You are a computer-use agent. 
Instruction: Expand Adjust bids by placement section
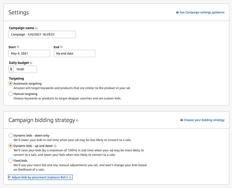(x=40, y=177)
